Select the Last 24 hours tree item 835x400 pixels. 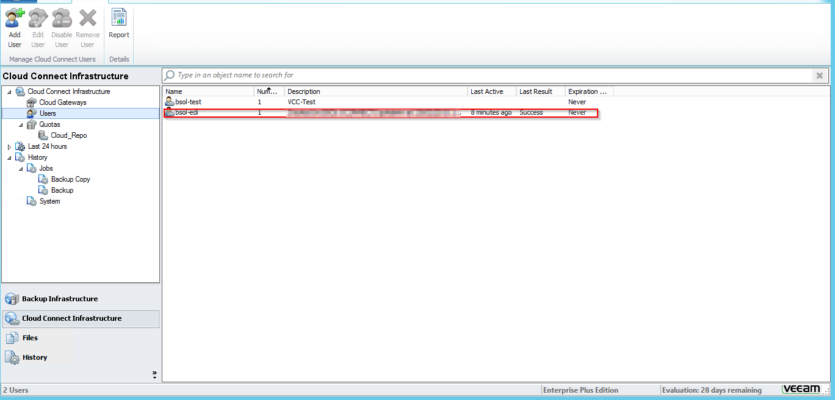[x=48, y=146]
